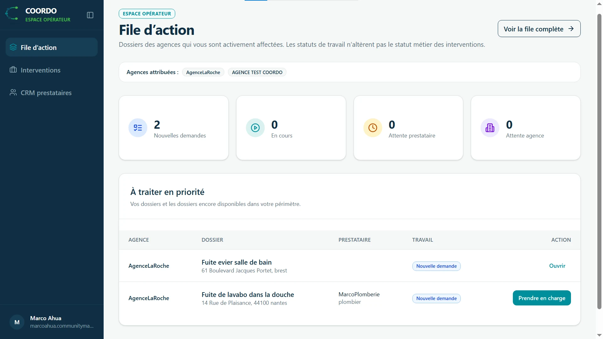Click the ESPACE OPÉRATEUR badge
Screen dimensions: 603x339
(147, 13)
